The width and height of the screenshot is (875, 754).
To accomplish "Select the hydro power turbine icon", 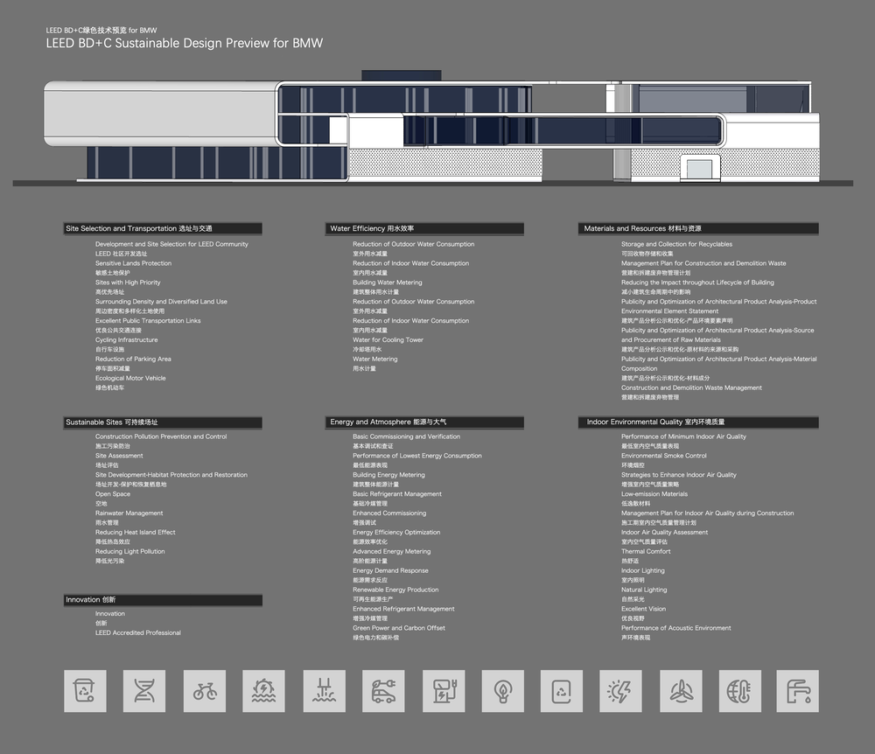I will (264, 691).
